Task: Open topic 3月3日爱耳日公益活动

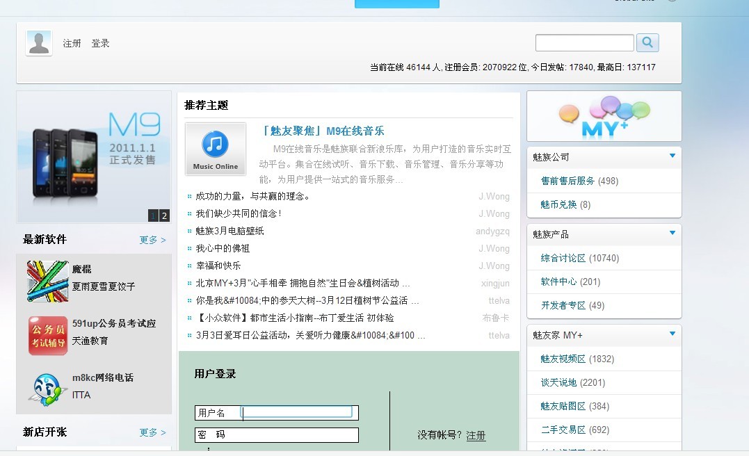Action: point(310,335)
